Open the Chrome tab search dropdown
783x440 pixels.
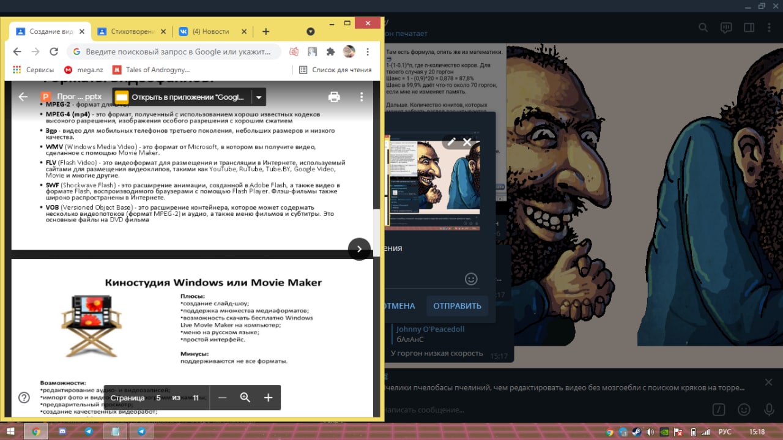click(311, 32)
